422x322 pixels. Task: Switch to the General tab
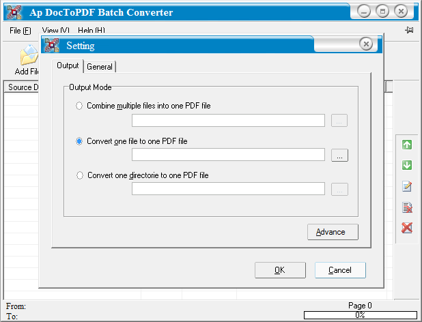click(100, 67)
